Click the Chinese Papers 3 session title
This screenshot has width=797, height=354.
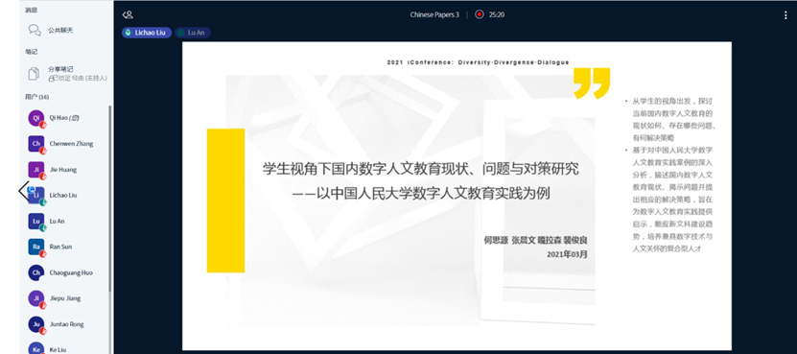[x=434, y=14]
